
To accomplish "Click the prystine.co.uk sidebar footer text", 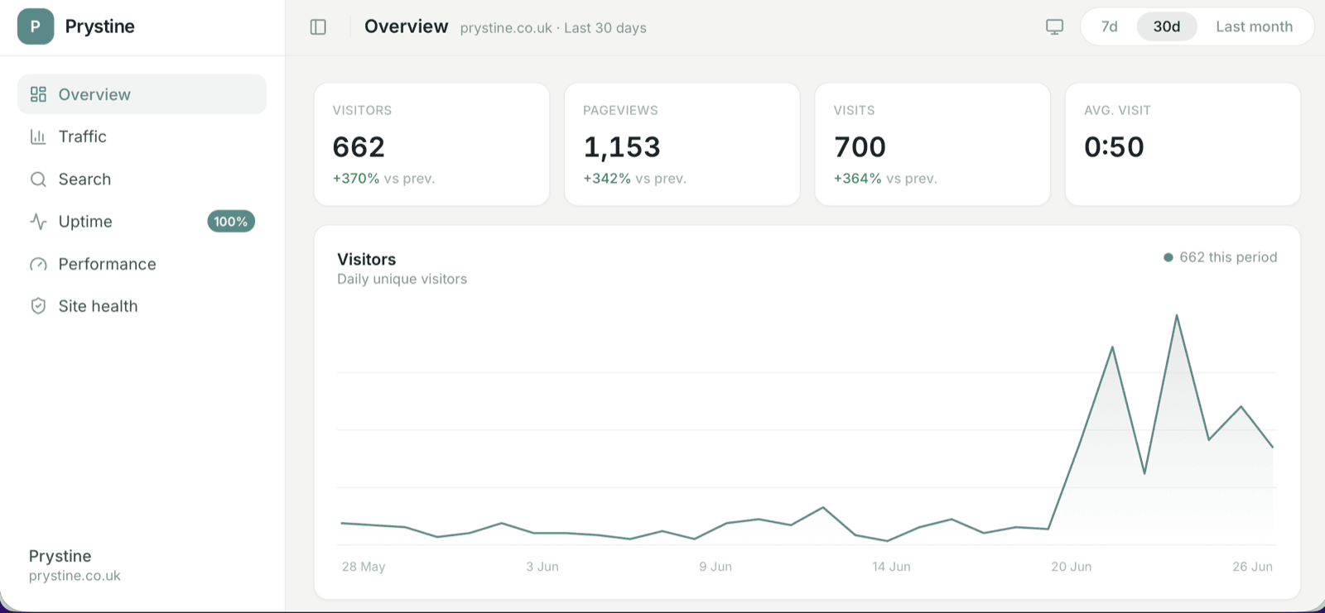I will [x=75, y=576].
